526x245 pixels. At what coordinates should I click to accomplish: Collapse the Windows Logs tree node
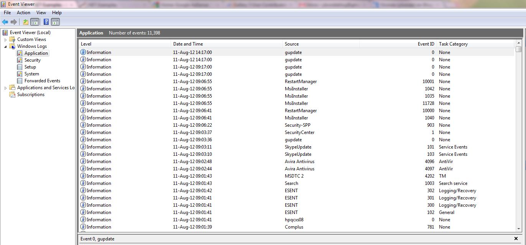[x=5, y=46]
